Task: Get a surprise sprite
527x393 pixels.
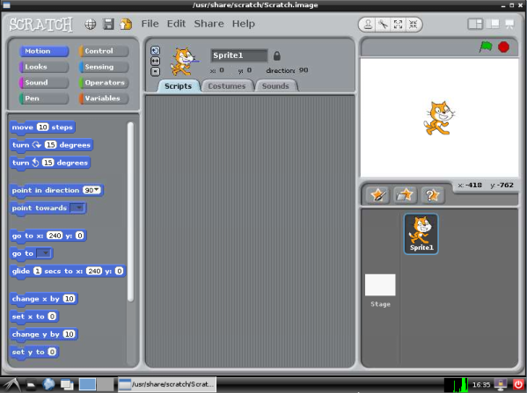Action: [433, 195]
